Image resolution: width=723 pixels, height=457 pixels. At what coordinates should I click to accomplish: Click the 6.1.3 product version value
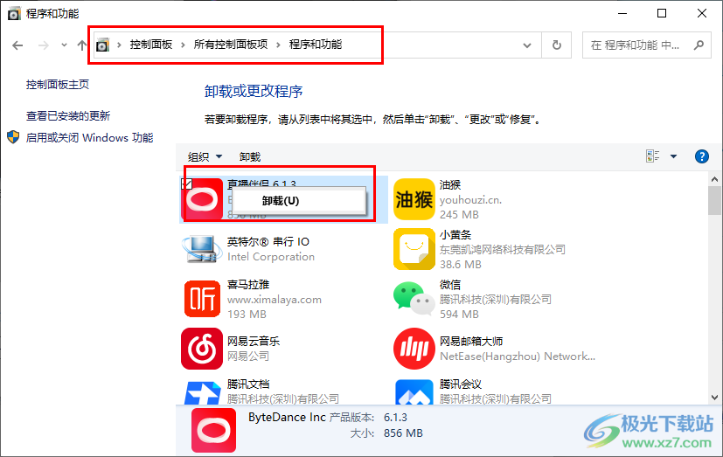click(396, 418)
